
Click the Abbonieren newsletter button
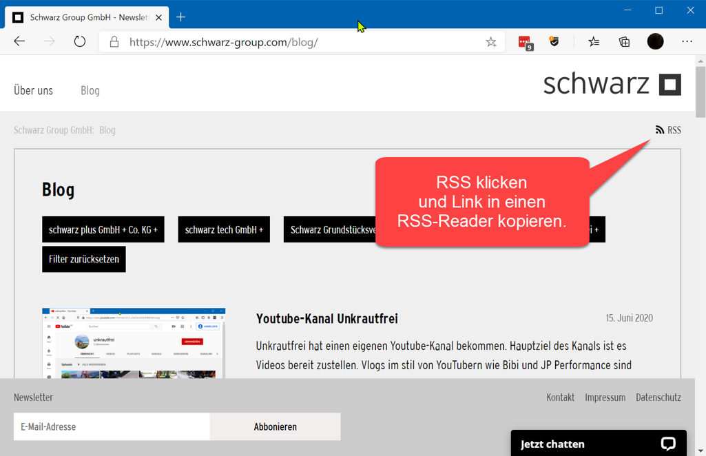pyautogui.click(x=275, y=427)
